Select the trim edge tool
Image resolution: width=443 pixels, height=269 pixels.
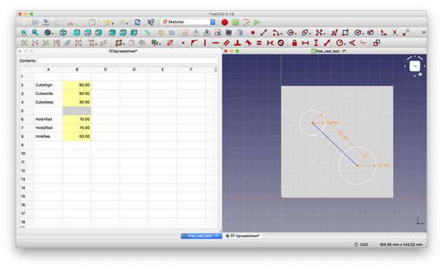(x=395, y=33)
